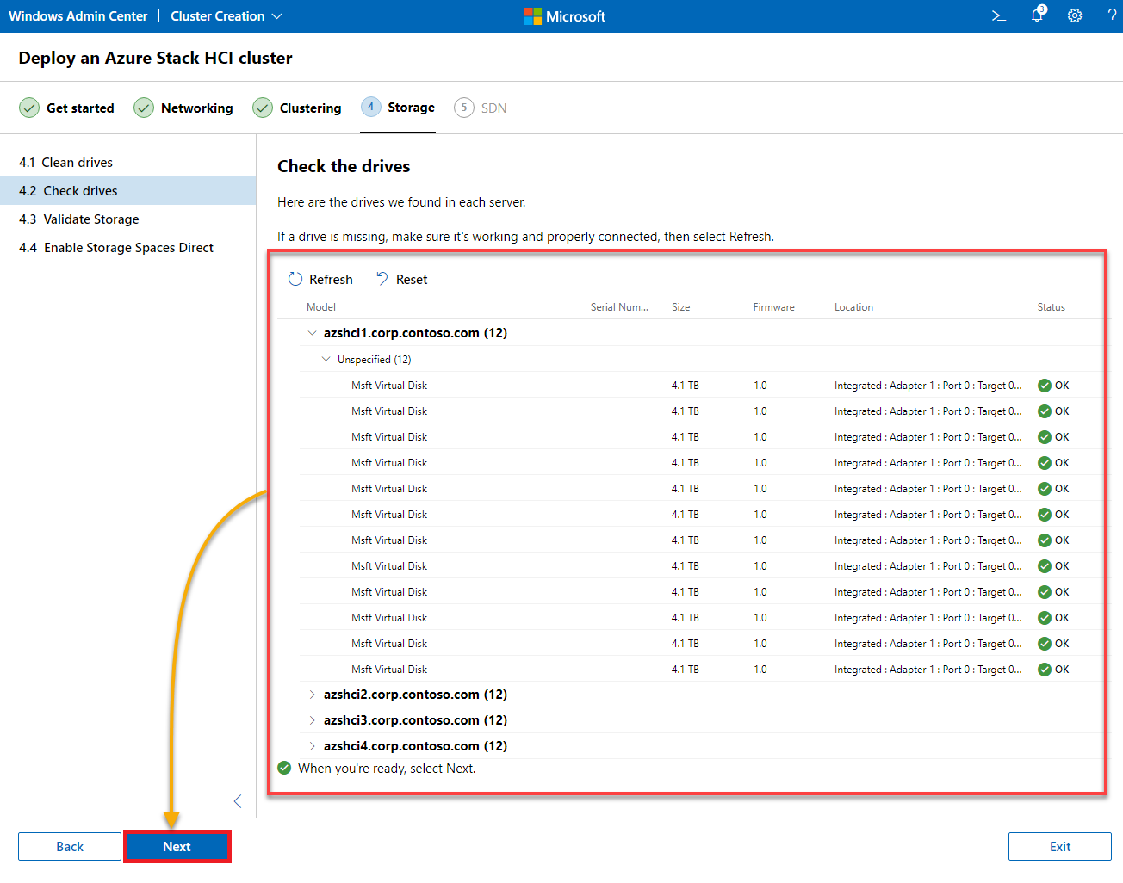Select the SDN tab
Viewport: 1123px width, 883px height.
[481, 108]
